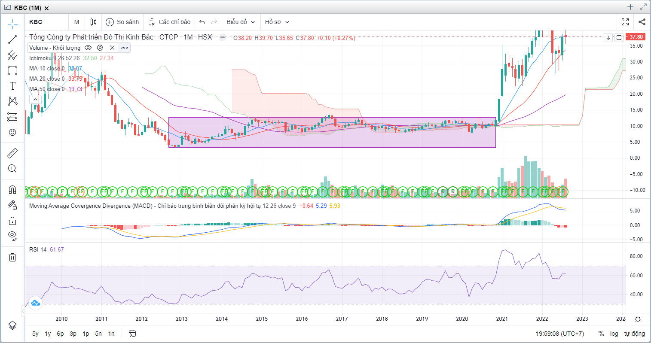Open the Hồ sơ dropdown menu

point(277,22)
